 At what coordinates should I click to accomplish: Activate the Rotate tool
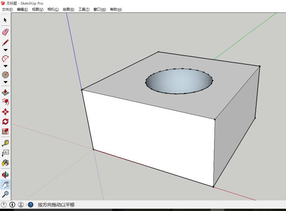point(5,121)
